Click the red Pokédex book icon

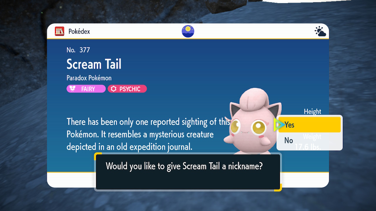[60, 31]
